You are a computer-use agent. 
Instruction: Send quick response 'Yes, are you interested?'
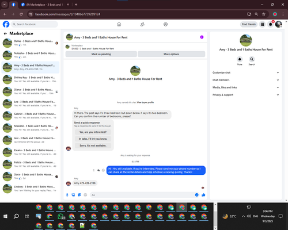93,132
